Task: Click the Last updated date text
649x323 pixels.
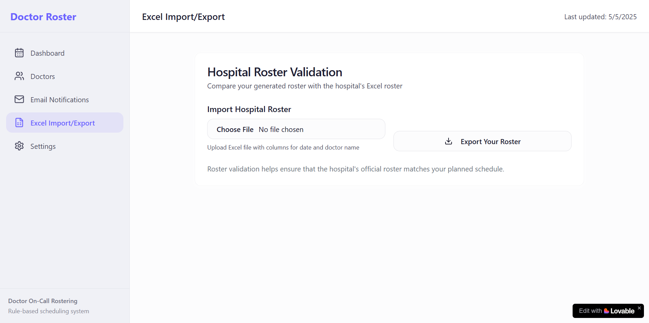Action: tap(600, 17)
